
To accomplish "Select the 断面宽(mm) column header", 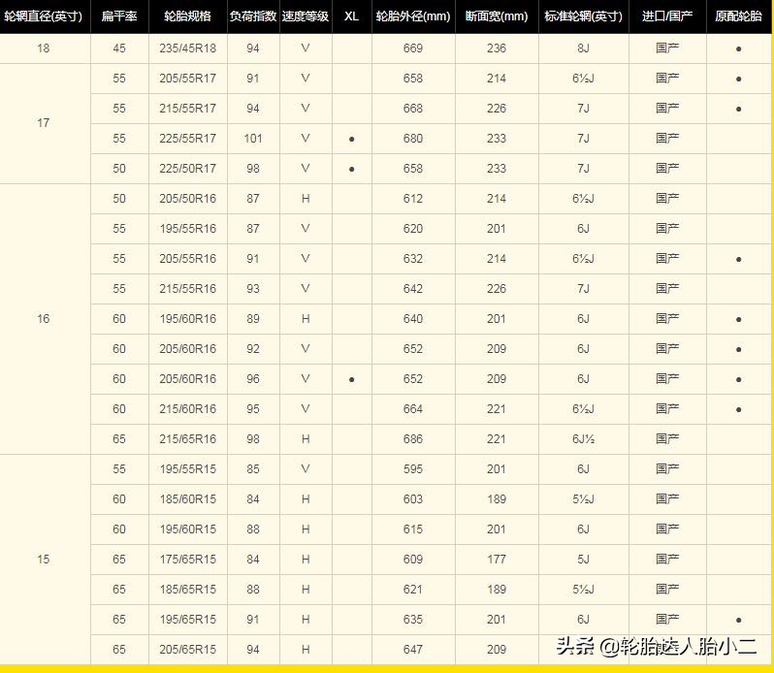I will tap(497, 16).
